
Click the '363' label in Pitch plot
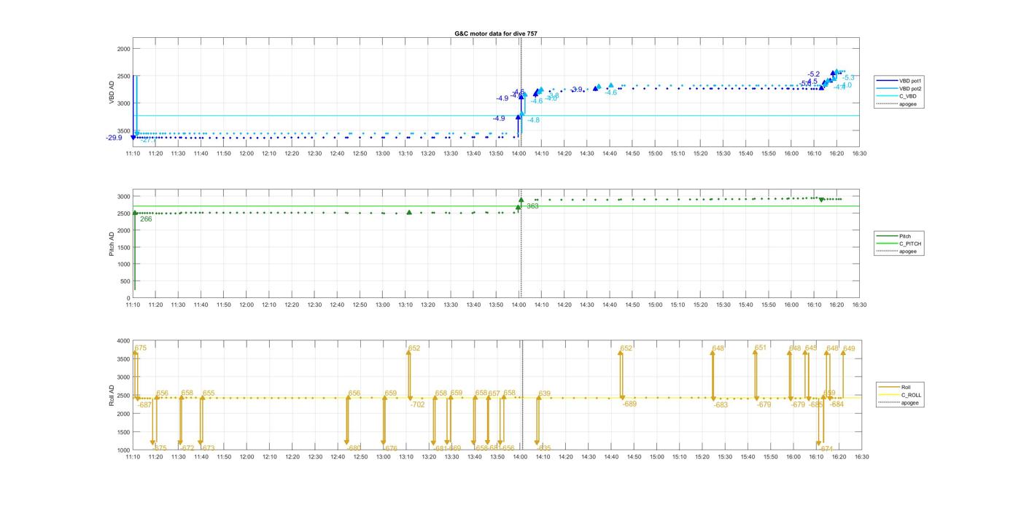pyautogui.click(x=532, y=206)
